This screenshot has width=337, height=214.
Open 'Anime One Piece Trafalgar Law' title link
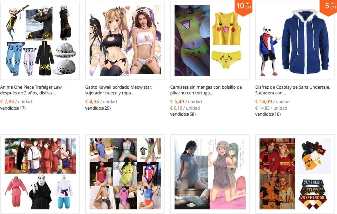coord(31,90)
